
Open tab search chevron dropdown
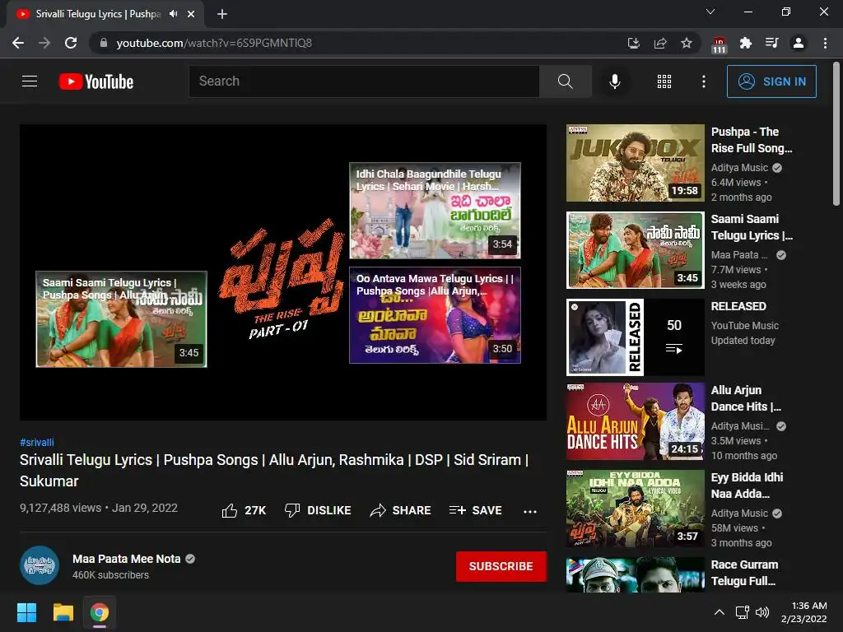coord(710,12)
